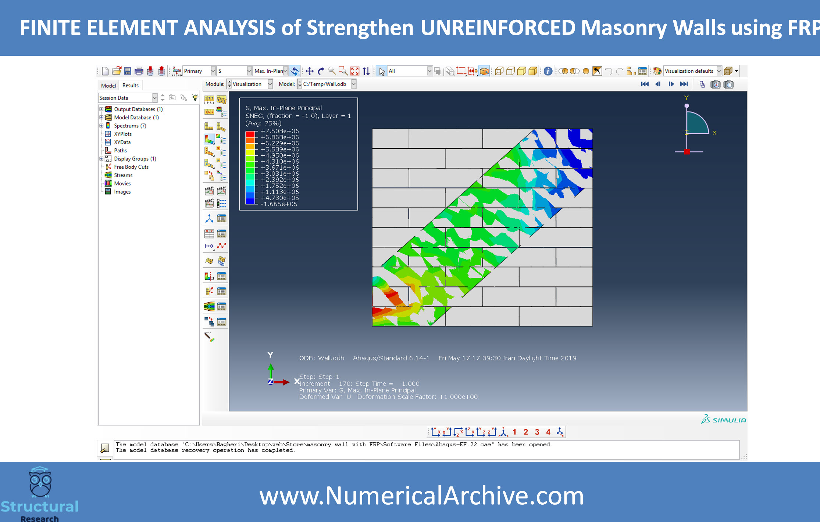Click Plot Symbols on Deformed Shape

209,151
